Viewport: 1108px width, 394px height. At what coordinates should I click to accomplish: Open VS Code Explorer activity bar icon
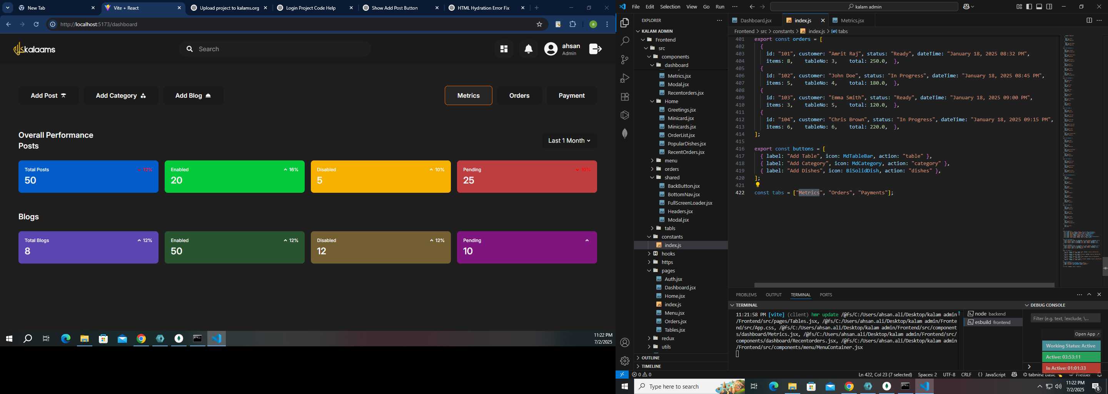624,22
